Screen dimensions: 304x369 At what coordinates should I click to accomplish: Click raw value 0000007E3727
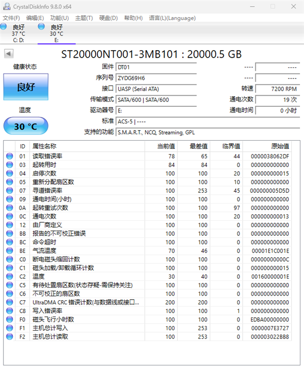[x=270, y=328]
